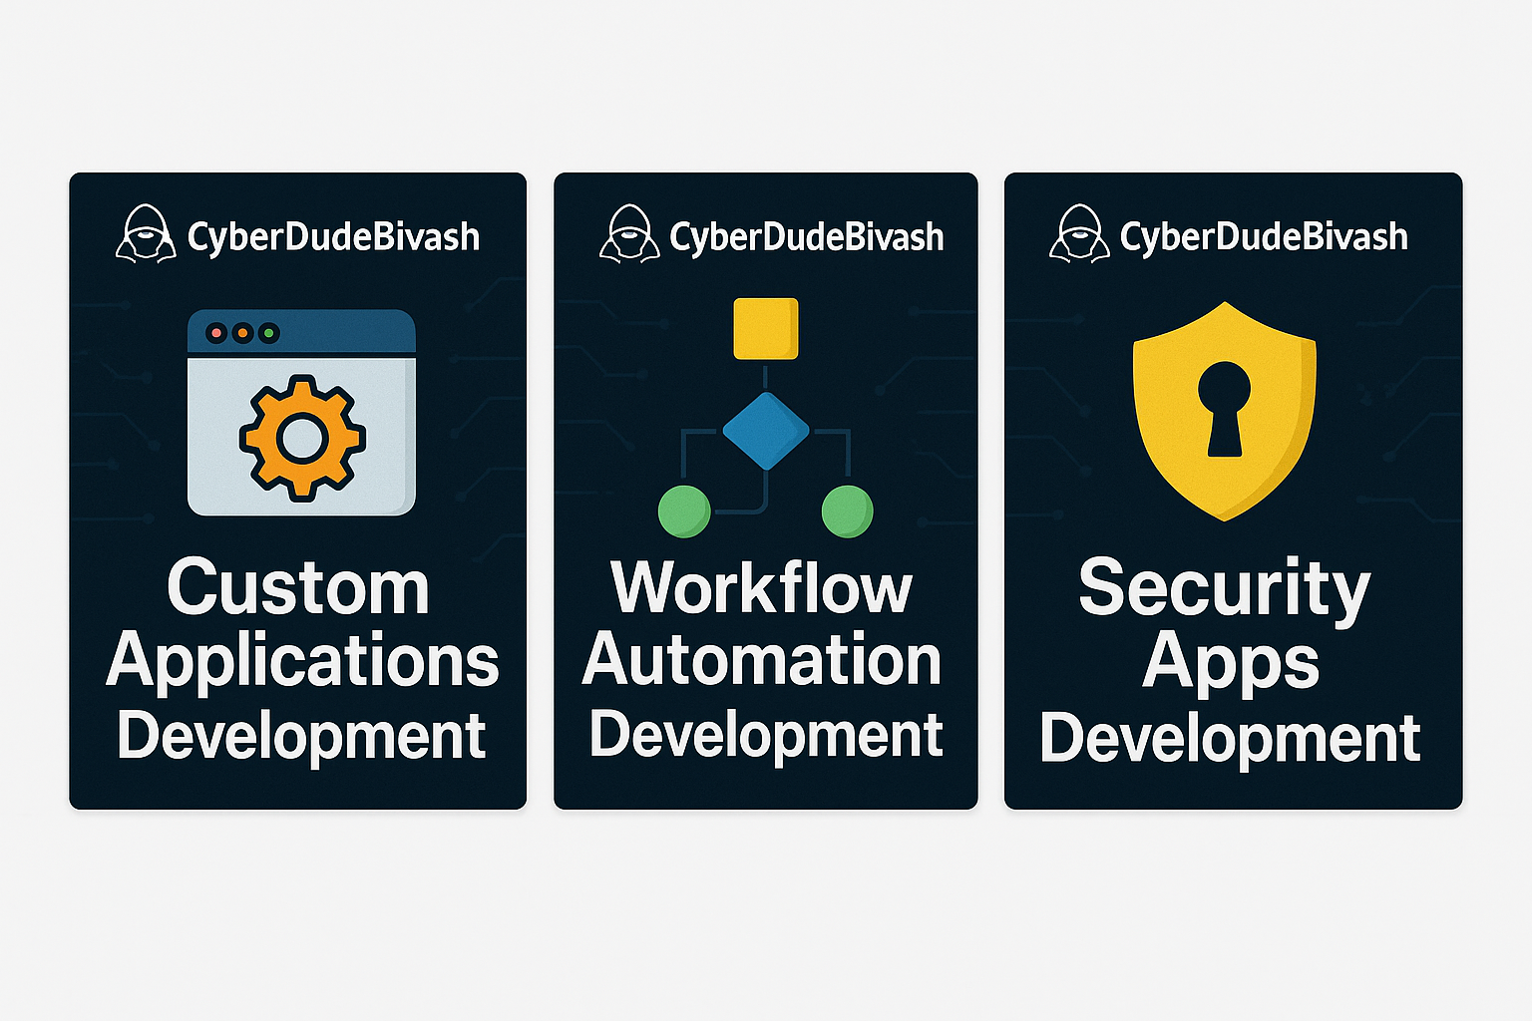Screen dimensions: 1532x1021
Task: Click the orange dot in window title bar
Action: [242, 333]
